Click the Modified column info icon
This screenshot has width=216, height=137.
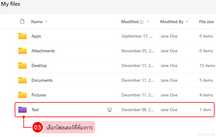[142, 22]
